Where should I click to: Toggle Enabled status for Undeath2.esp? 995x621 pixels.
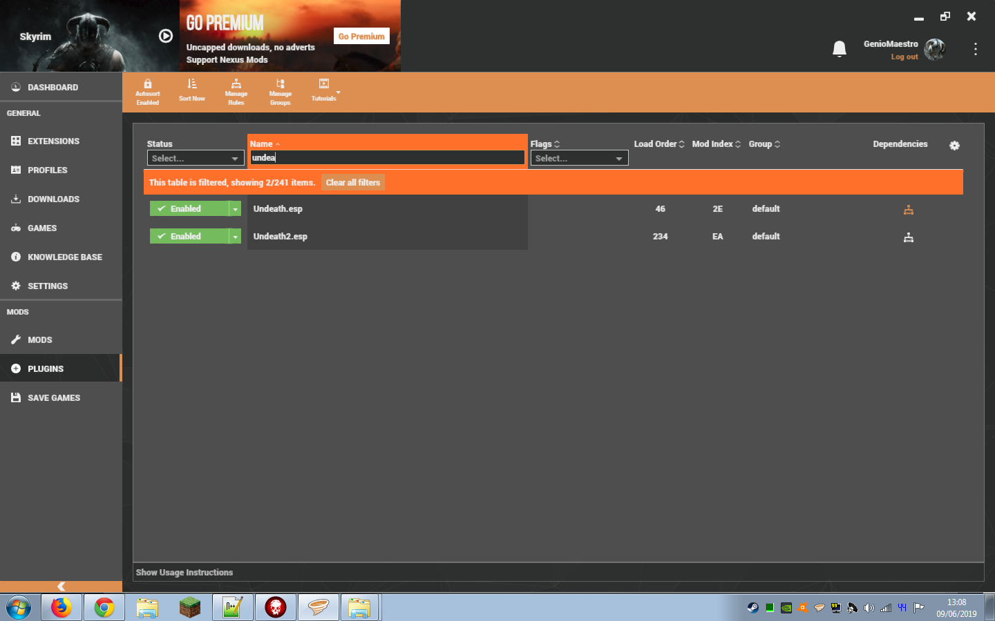pos(189,236)
